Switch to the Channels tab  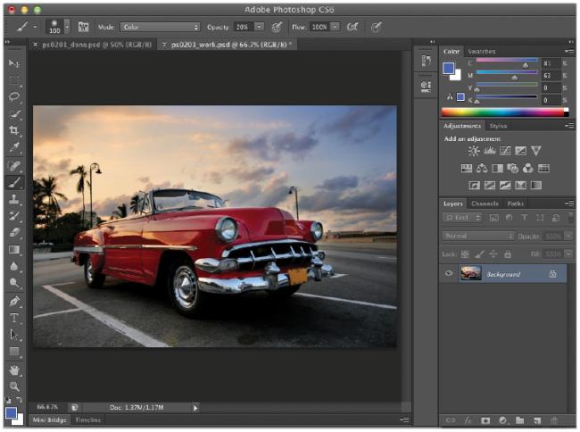coord(485,204)
